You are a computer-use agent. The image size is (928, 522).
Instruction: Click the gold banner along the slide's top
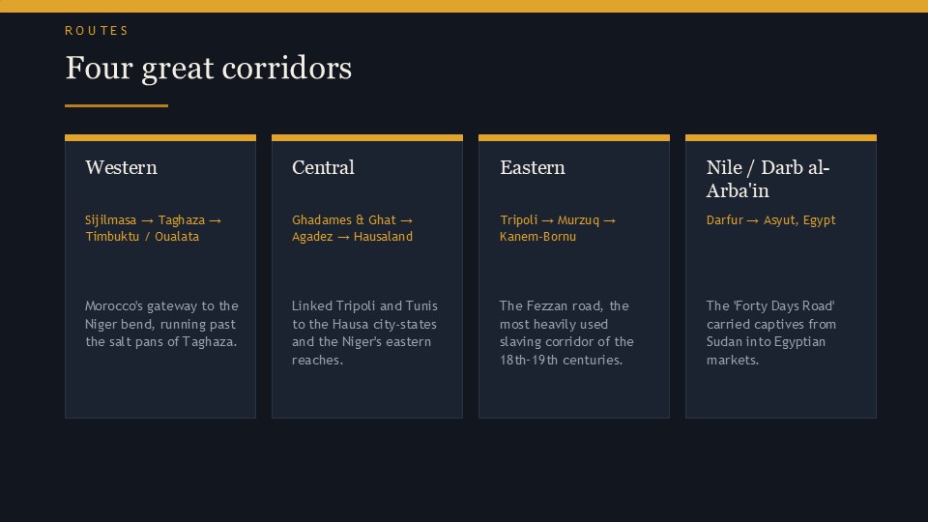464,6
